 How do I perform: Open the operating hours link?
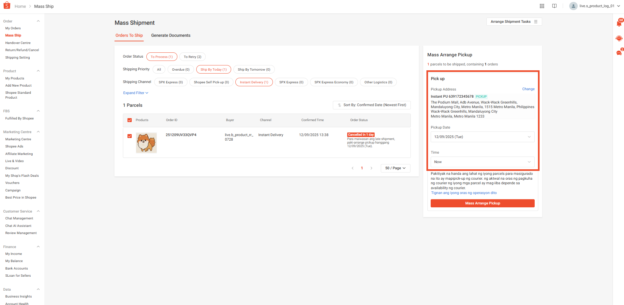point(464,193)
